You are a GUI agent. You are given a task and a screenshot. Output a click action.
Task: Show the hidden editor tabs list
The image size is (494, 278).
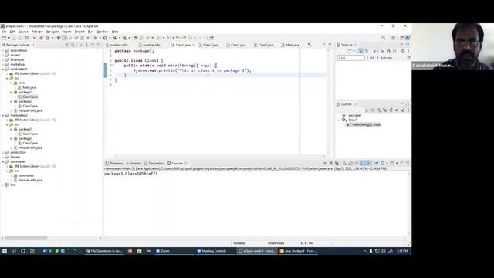click(x=310, y=45)
